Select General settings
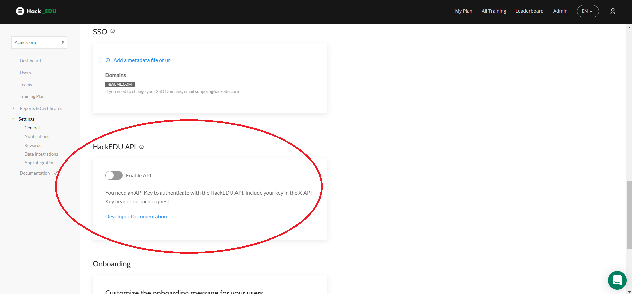Viewport: 632px width, 294px height. click(32, 128)
